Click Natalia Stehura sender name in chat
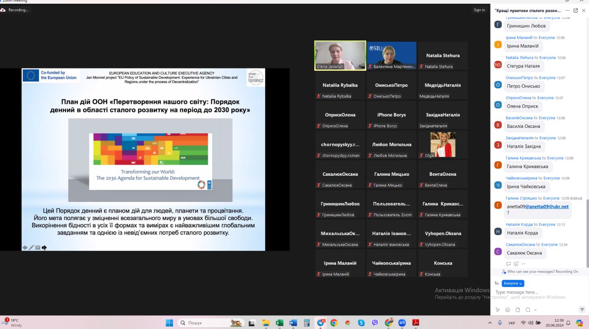The height and width of the screenshot is (329, 589). 519,58
